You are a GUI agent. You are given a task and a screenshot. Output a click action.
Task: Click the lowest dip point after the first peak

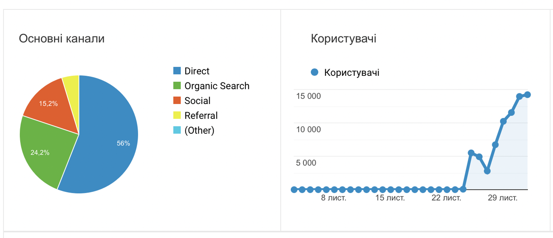coord(487,171)
